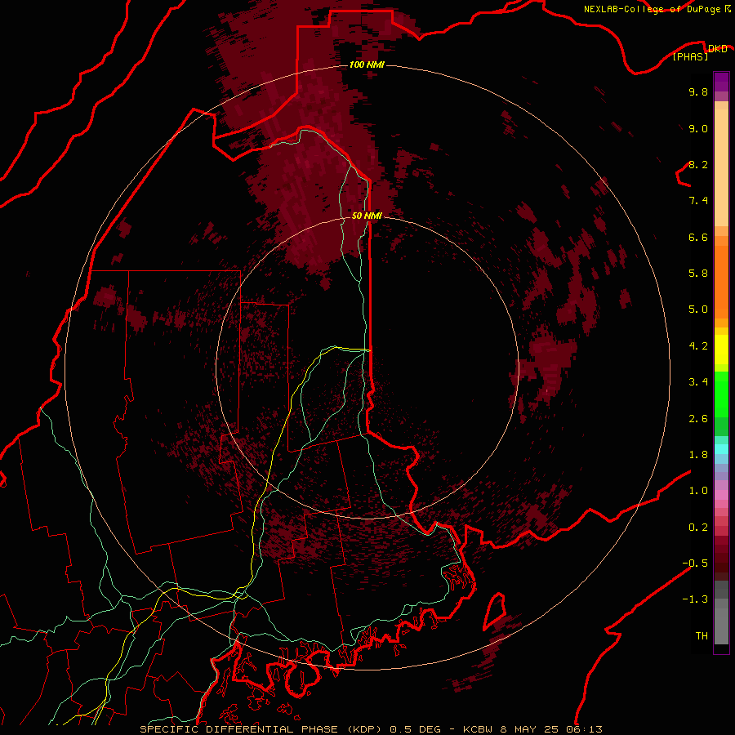735x735 pixels.
Task: Click the TH threshold label
Action: [702, 636]
